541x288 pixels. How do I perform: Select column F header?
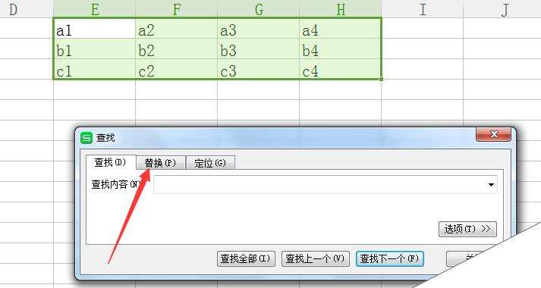[176, 8]
